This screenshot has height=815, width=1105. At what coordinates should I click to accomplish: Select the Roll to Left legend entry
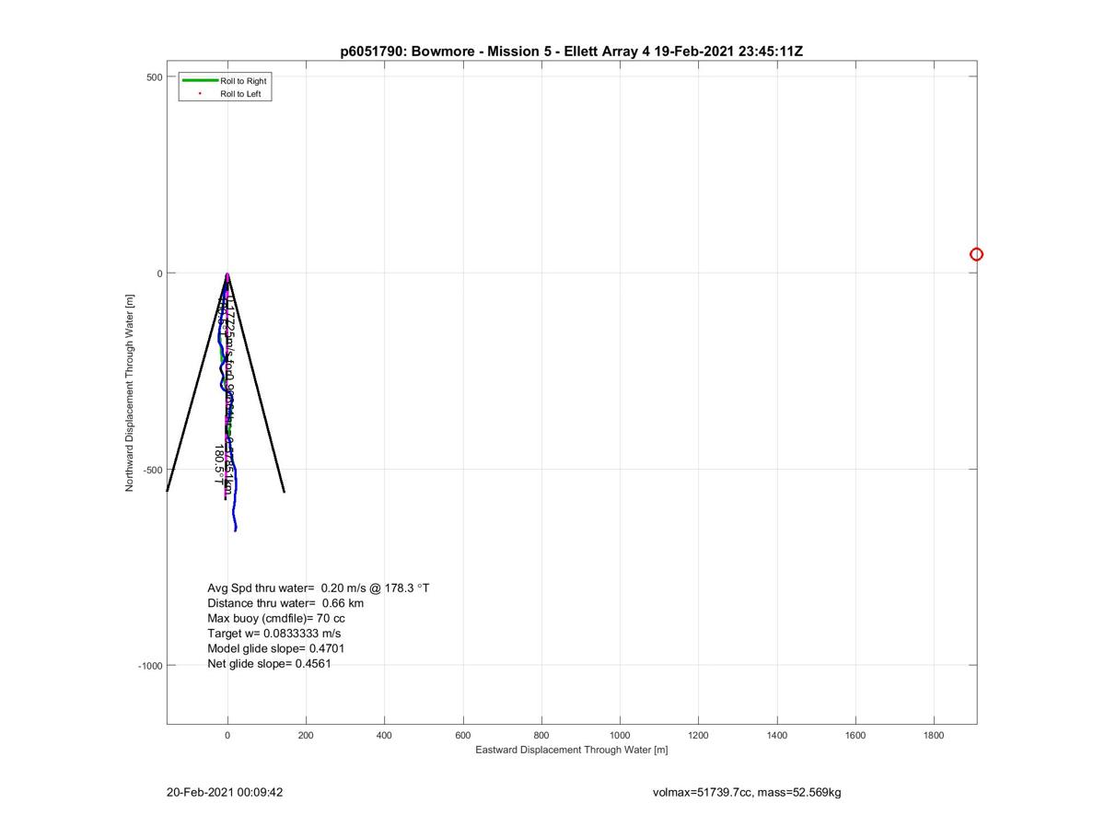(x=226, y=94)
